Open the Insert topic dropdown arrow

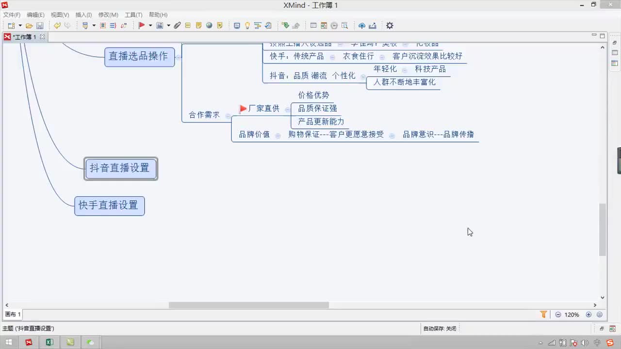pyautogui.click(x=94, y=26)
